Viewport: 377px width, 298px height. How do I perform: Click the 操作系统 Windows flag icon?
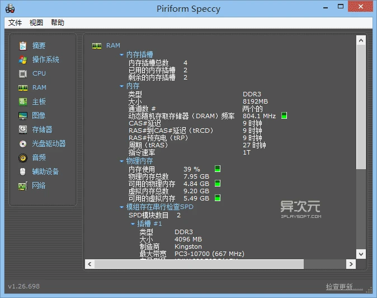pos(23,60)
